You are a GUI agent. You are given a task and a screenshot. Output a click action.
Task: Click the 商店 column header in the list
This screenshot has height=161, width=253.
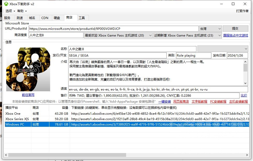(40, 108)
